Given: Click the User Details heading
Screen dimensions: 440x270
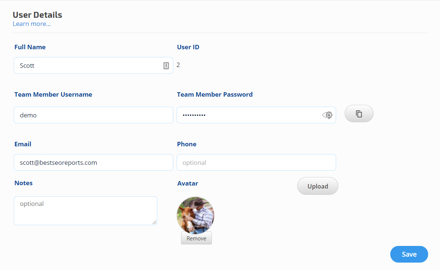Looking at the screenshot, I should point(37,15).
